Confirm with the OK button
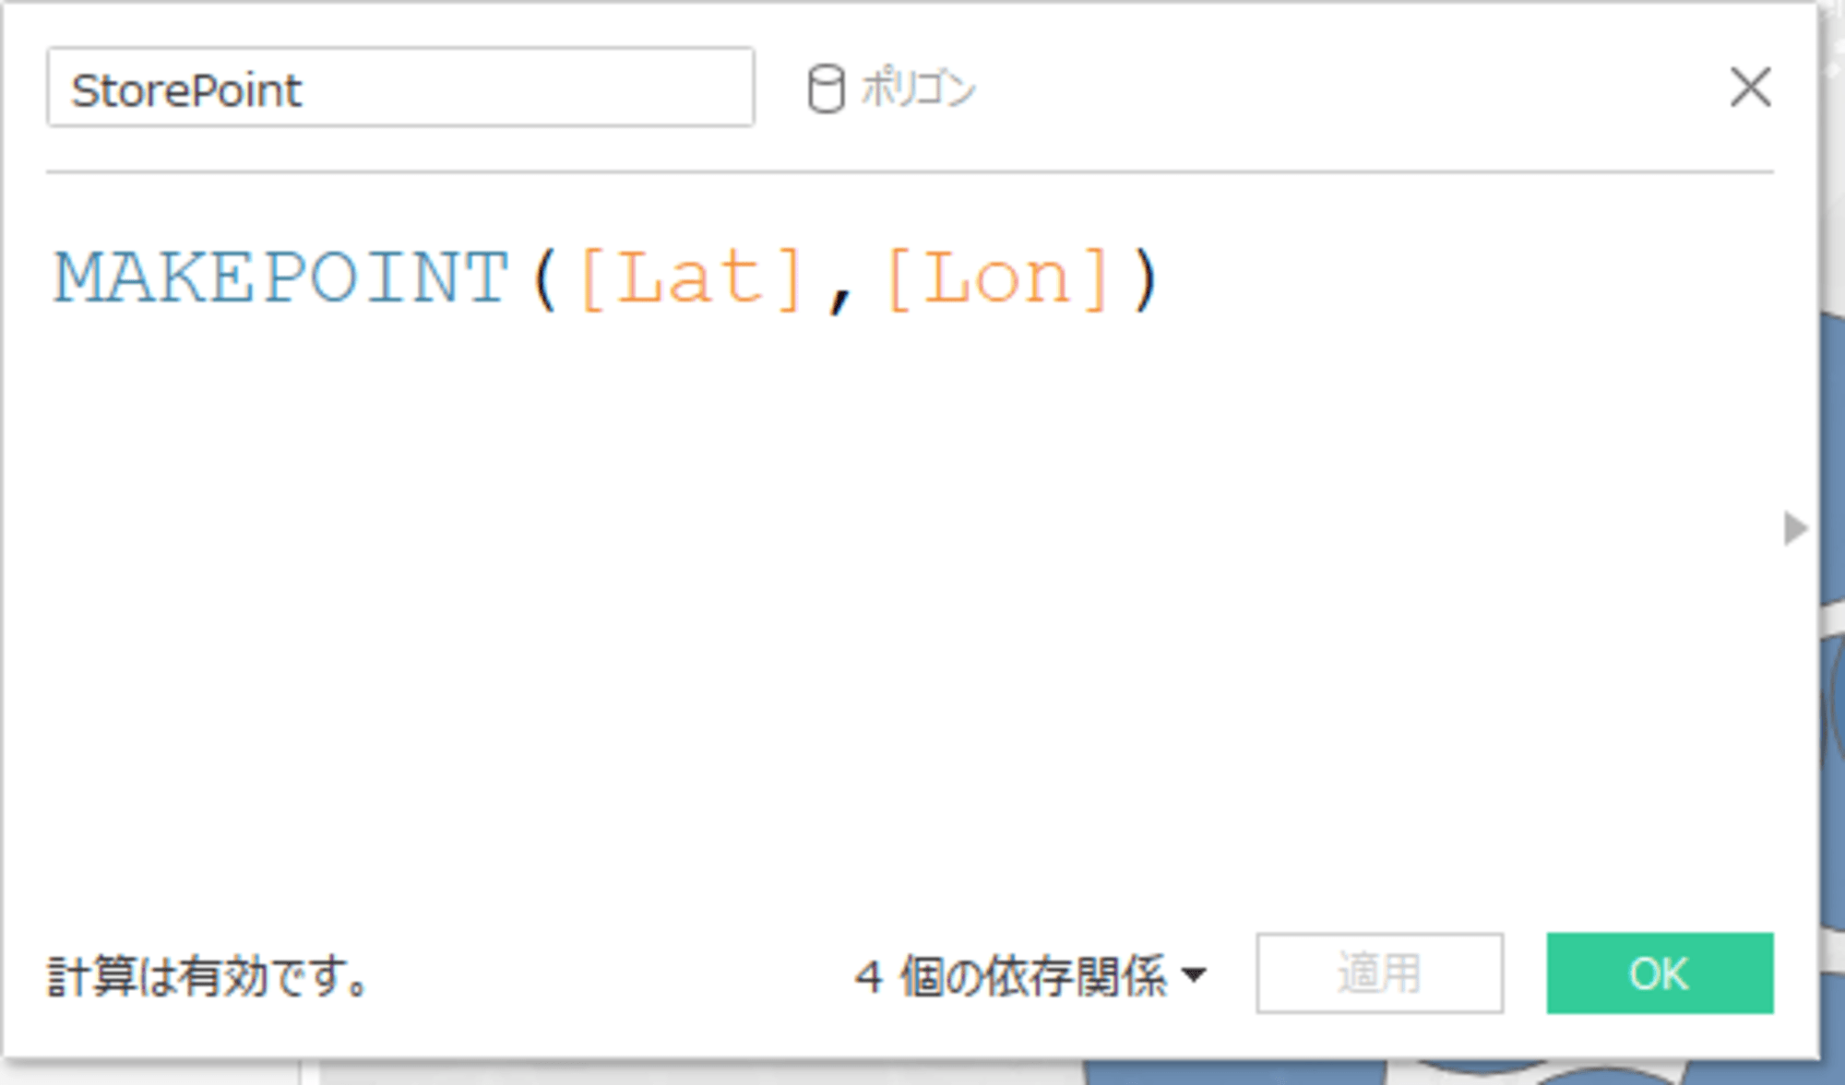This screenshot has width=1845, height=1085. [x=1660, y=973]
